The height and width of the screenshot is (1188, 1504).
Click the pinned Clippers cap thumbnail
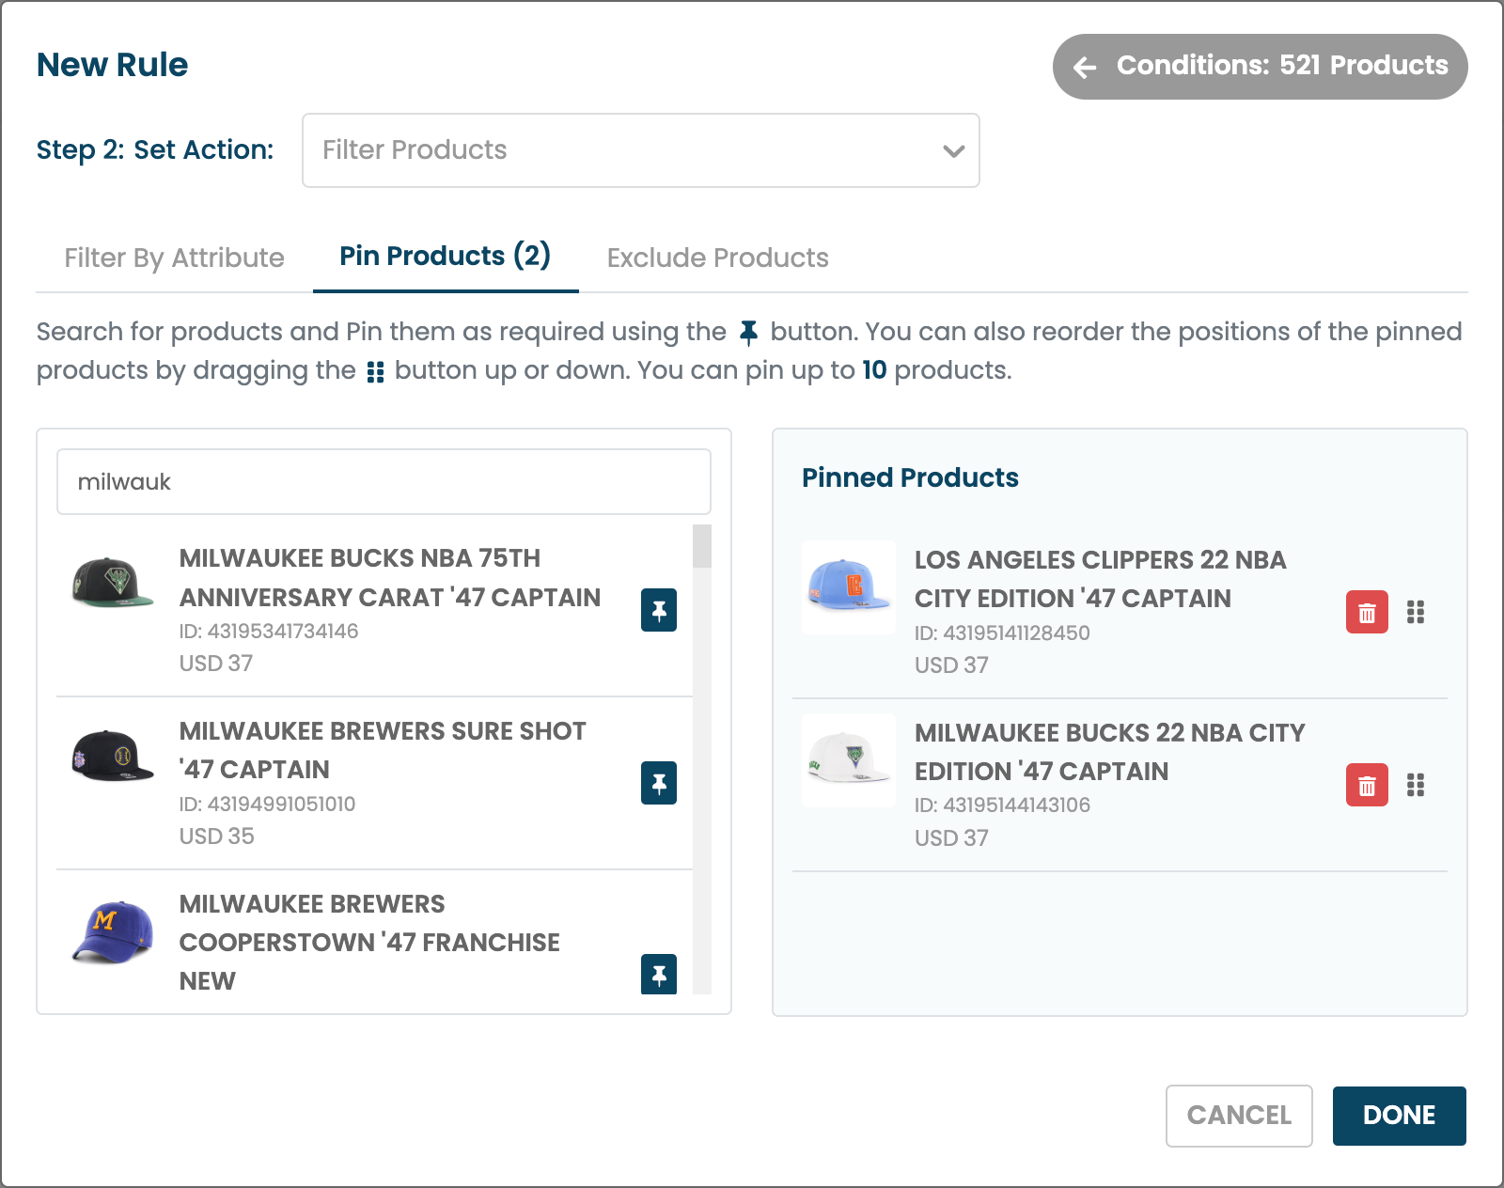point(849,587)
